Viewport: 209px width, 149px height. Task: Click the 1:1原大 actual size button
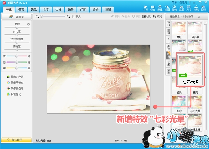[76, 16]
